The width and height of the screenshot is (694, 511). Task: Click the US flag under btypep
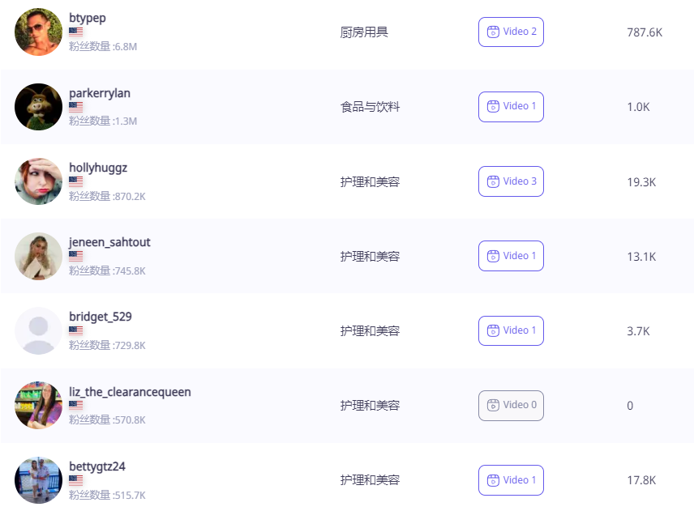pos(75,32)
